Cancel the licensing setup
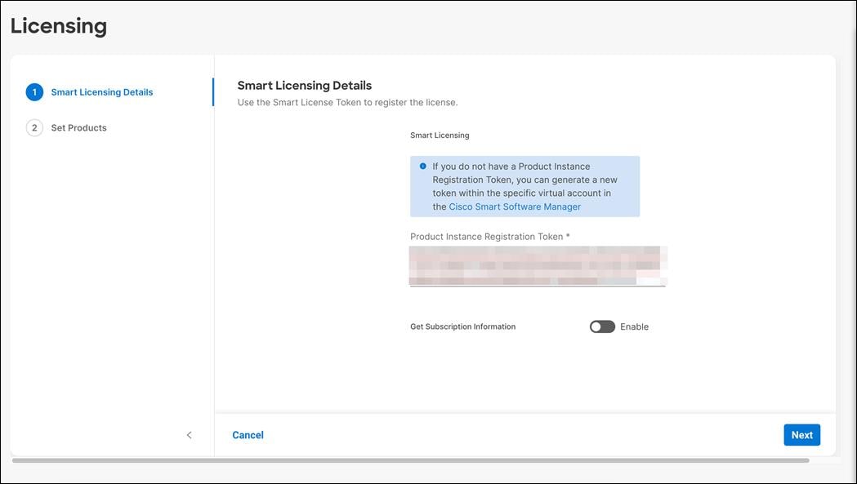857x484 pixels. (x=248, y=434)
